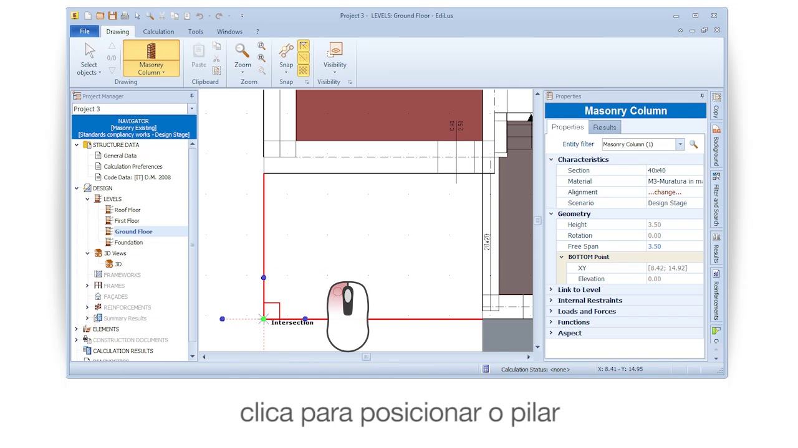Create a new document via quick toolbar
Viewport: 798px width, 448px height.
(x=87, y=16)
